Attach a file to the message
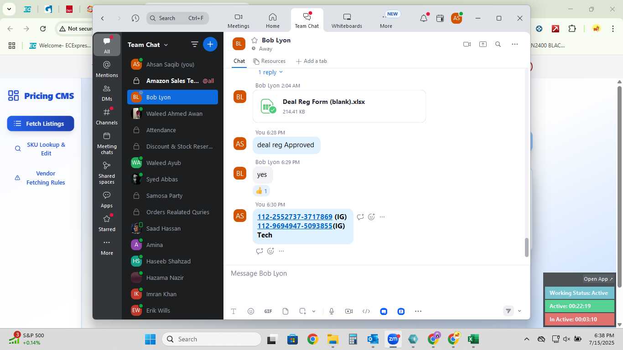This screenshot has width=623, height=350. click(x=286, y=311)
